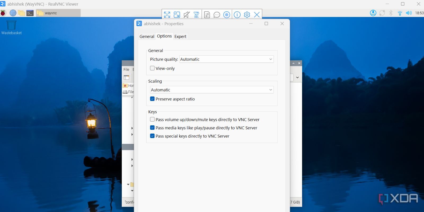Select Filesystem place in file manager sidebar
Image resolution: width=424 pixels, height=212 pixels.
pos(128,92)
